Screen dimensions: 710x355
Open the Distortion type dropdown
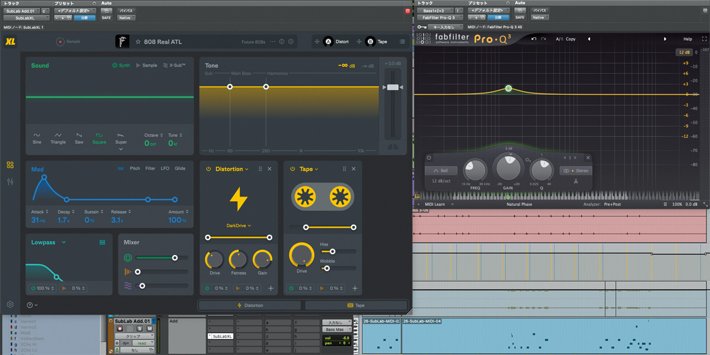click(233, 169)
